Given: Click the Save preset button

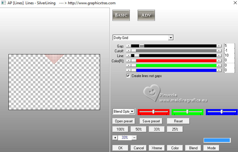Looking at the screenshot, I should coord(151,121).
